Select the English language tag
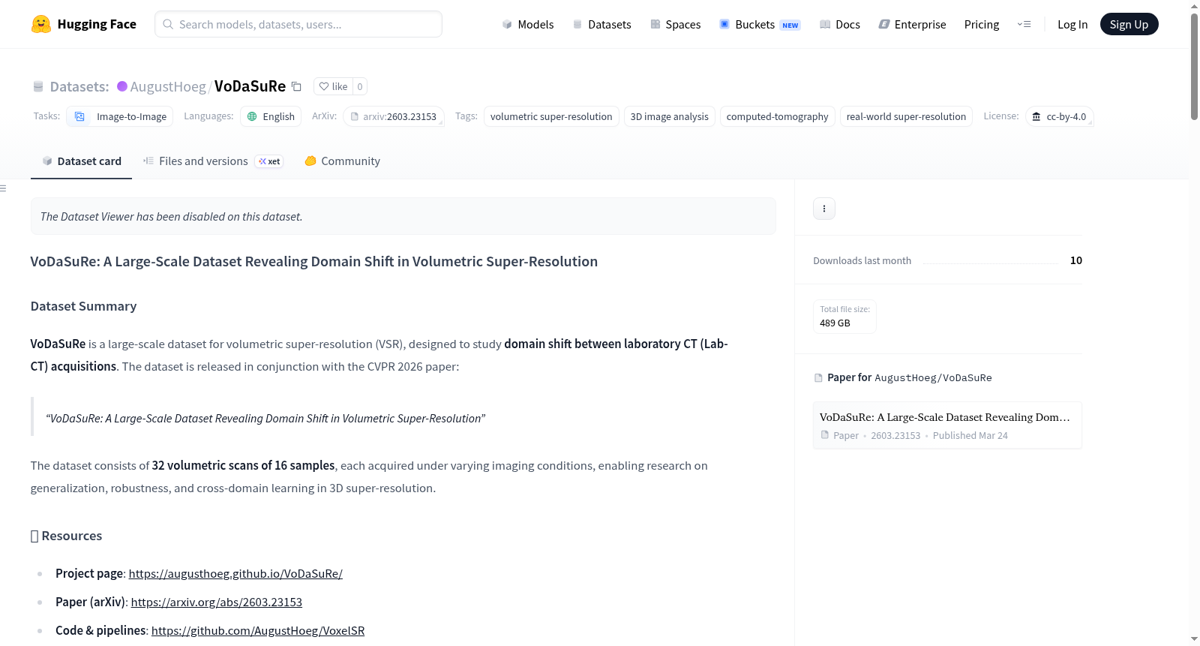Viewport: 1200px width, 646px height. pos(271,116)
